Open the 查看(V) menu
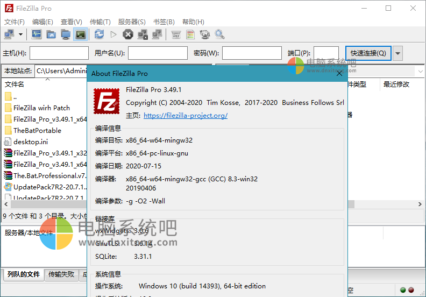Screen dimensions: 426x297 point(71,22)
